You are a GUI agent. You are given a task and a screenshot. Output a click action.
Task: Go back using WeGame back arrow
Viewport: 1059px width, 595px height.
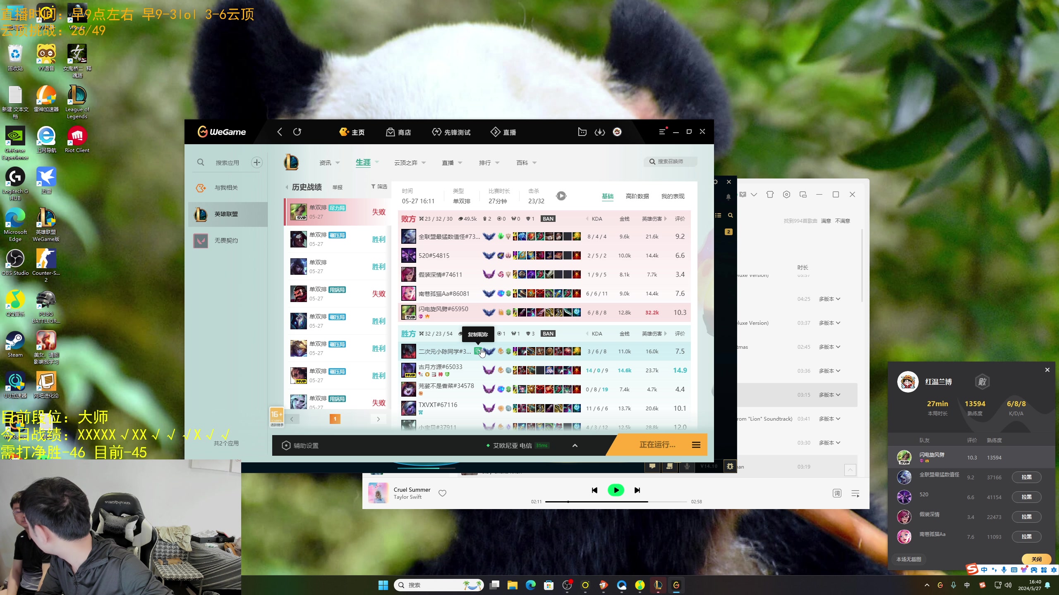[280, 132]
